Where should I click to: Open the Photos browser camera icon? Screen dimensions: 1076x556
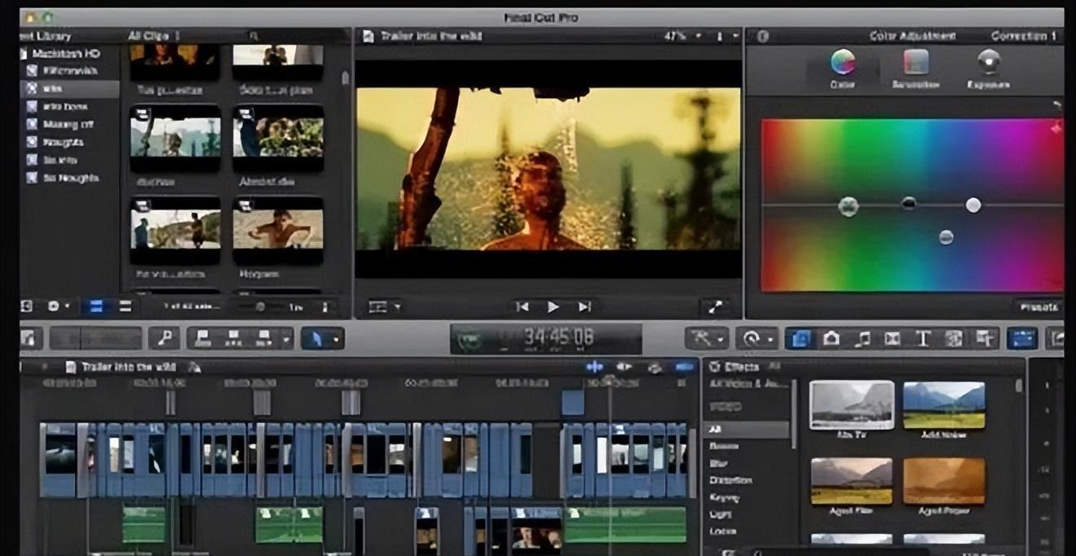pyautogui.click(x=831, y=338)
